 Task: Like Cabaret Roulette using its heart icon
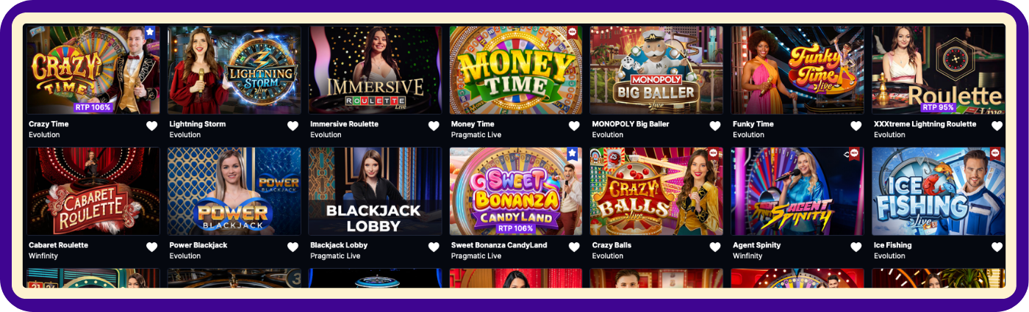pos(152,247)
